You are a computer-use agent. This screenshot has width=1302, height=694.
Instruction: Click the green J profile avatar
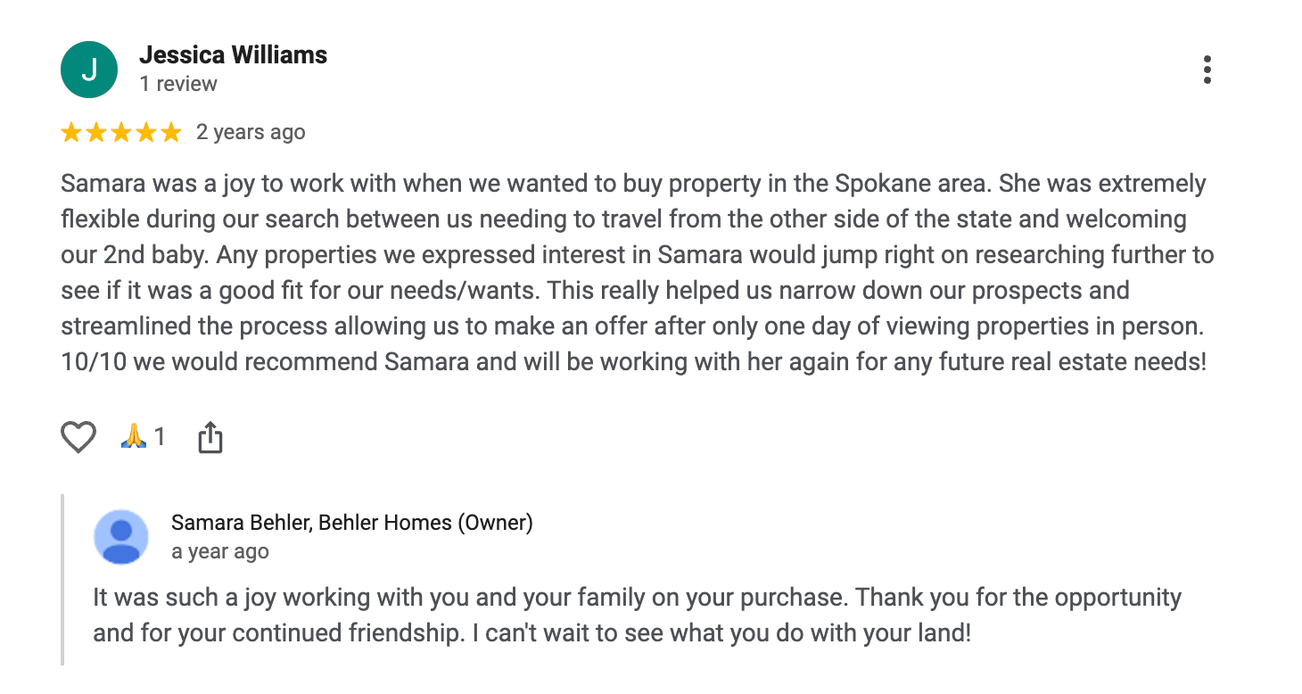pos(89,70)
